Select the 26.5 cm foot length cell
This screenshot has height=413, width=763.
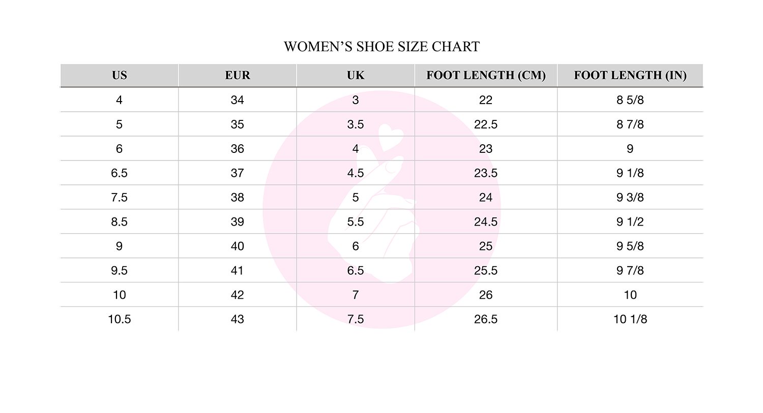486,319
